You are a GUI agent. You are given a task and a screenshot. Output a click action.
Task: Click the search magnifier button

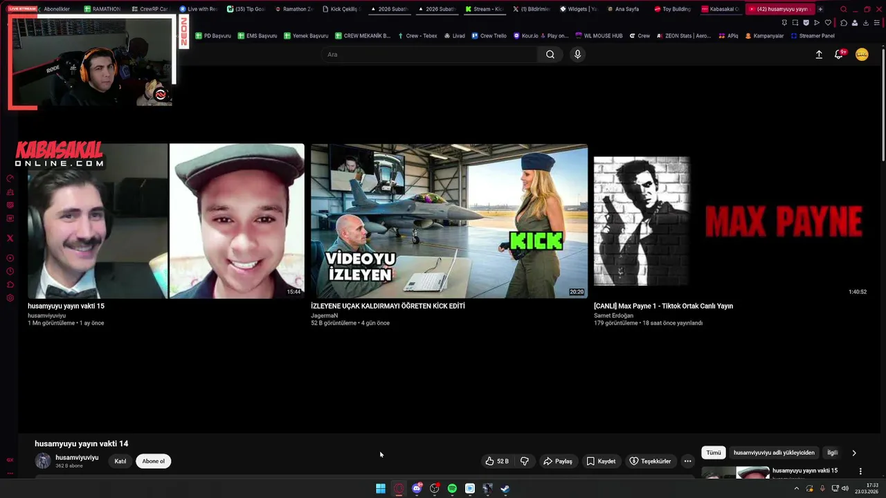tap(550, 55)
